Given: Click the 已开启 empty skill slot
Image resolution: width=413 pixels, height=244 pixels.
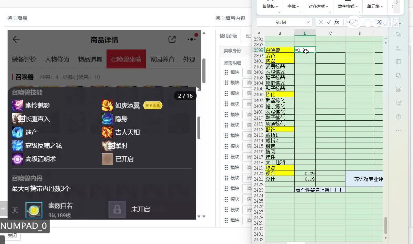Looking at the screenshot, I should pos(107,159).
